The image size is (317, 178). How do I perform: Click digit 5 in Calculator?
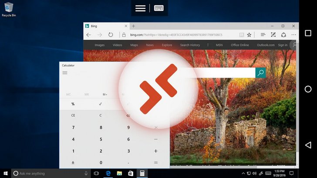(101, 139)
